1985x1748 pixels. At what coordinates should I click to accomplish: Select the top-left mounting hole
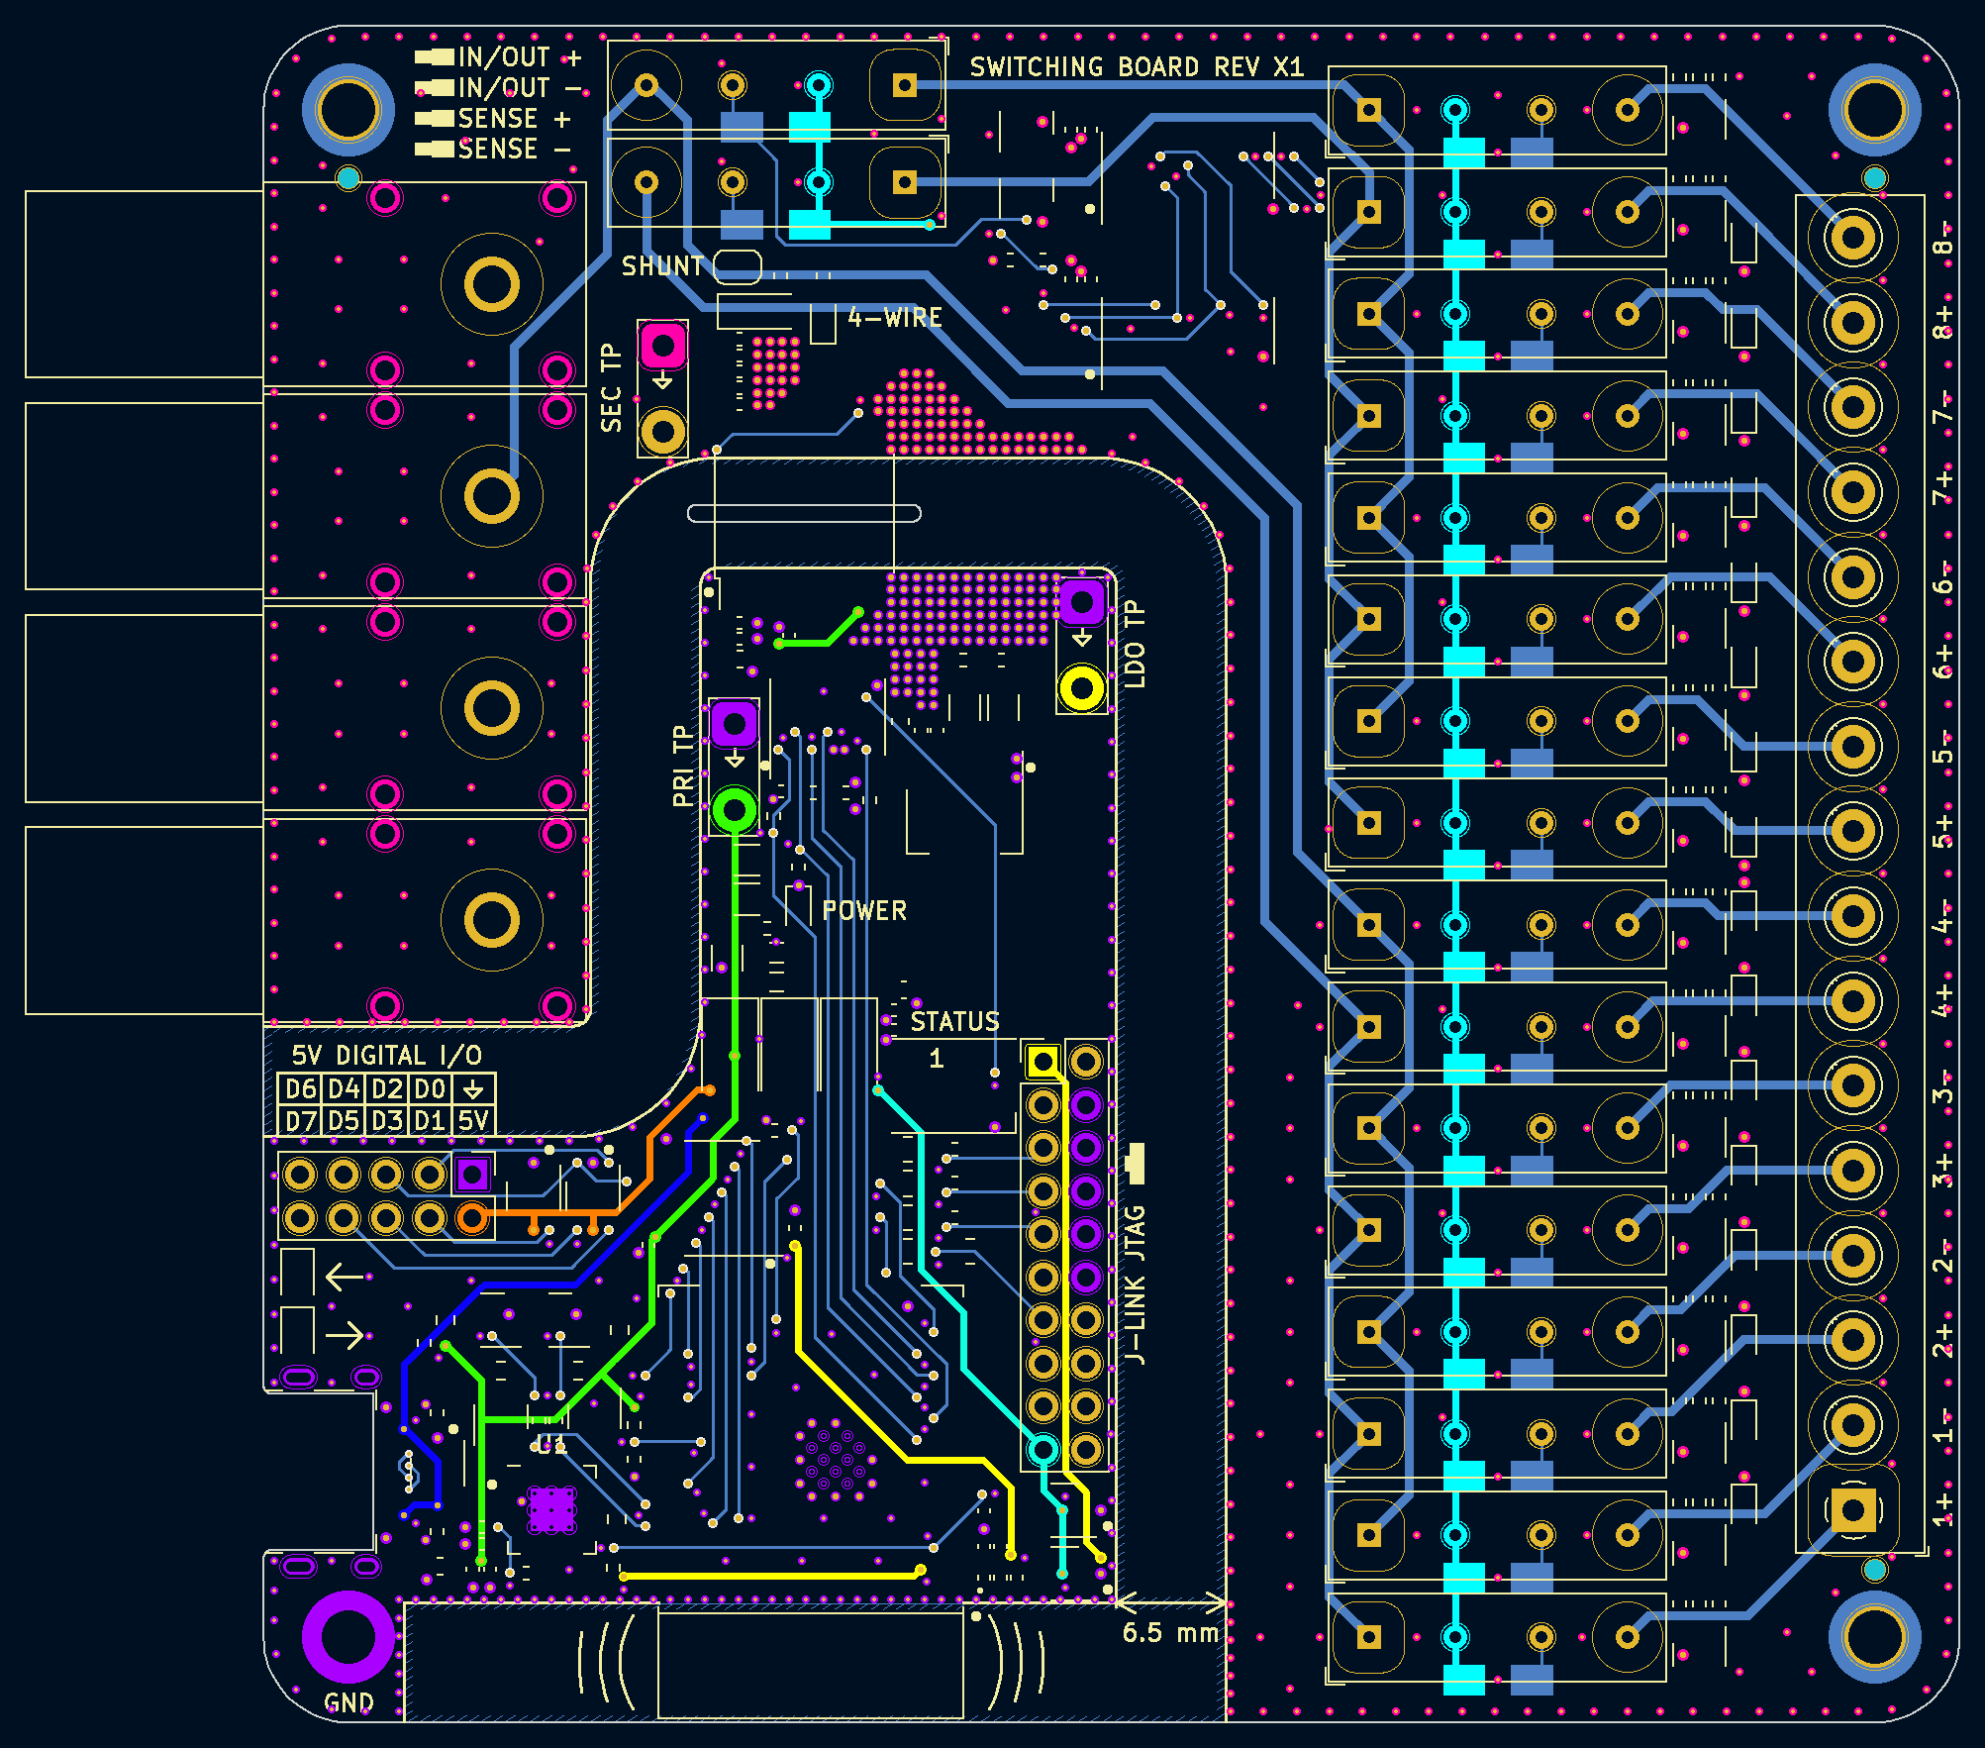point(347,110)
